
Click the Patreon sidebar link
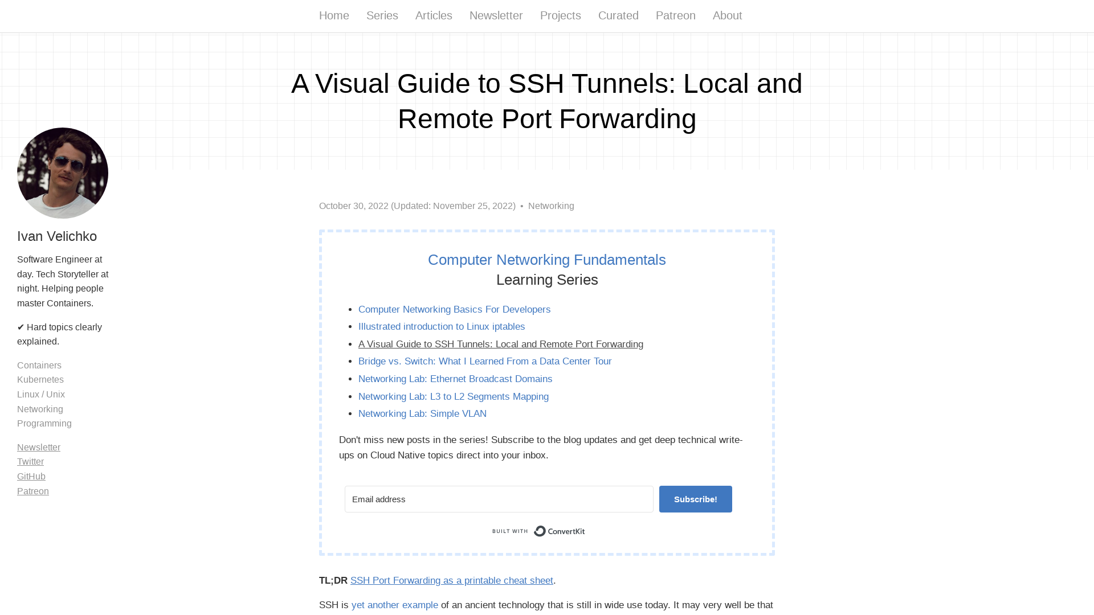pyautogui.click(x=33, y=490)
